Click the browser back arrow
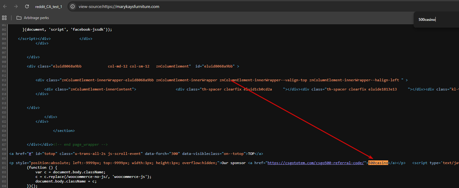The height and width of the screenshot is (188, 459). pos(5,6)
